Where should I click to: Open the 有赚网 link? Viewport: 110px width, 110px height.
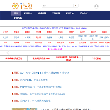point(50,32)
